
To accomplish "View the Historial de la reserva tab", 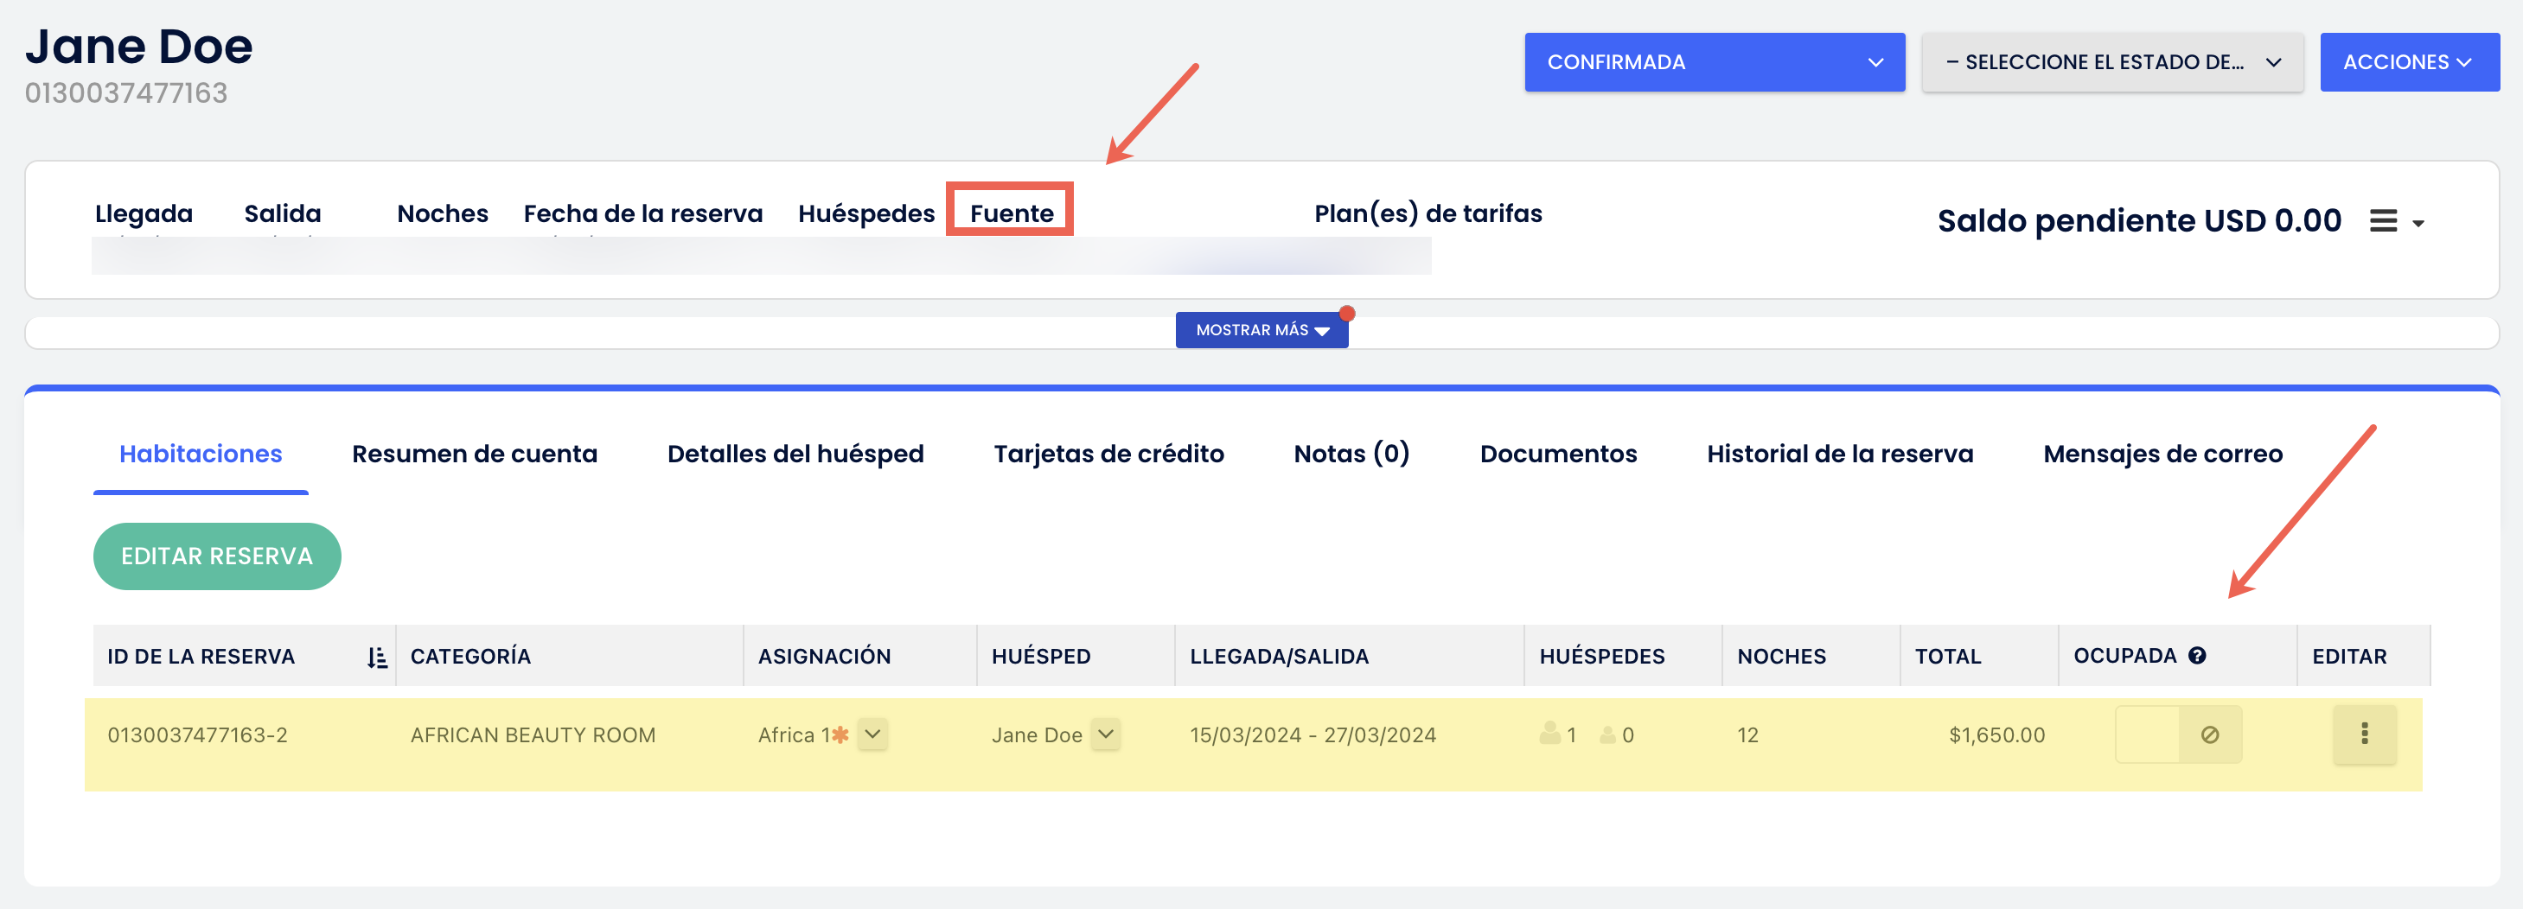I will pos(1839,454).
